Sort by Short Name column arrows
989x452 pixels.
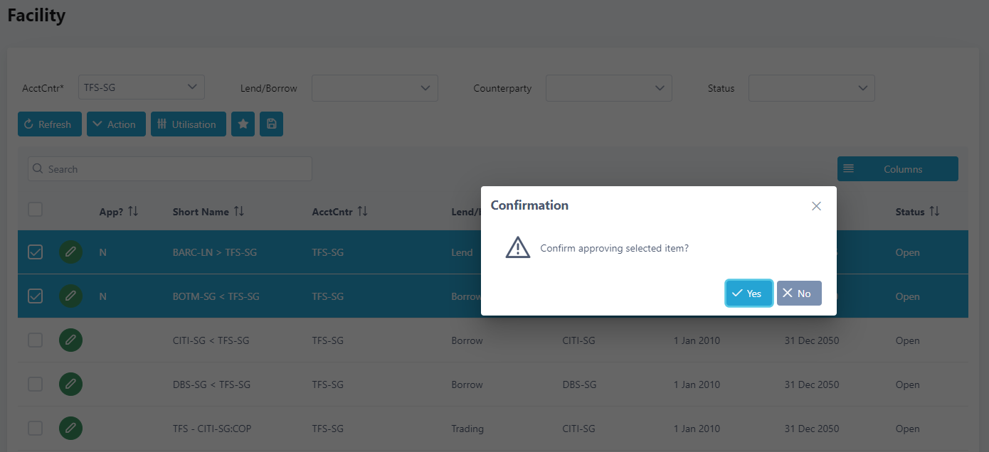pyautogui.click(x=239, y=212)
